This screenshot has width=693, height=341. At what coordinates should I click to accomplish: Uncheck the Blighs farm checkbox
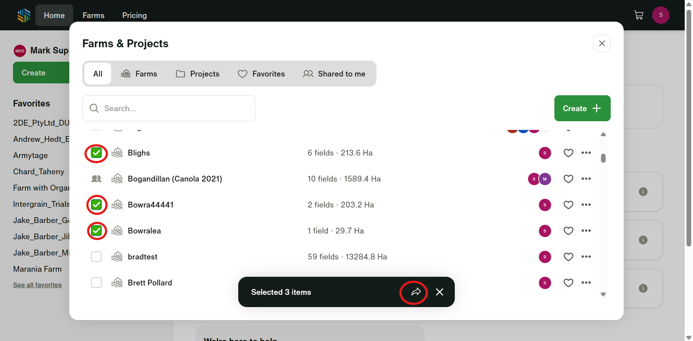point(96,153)
